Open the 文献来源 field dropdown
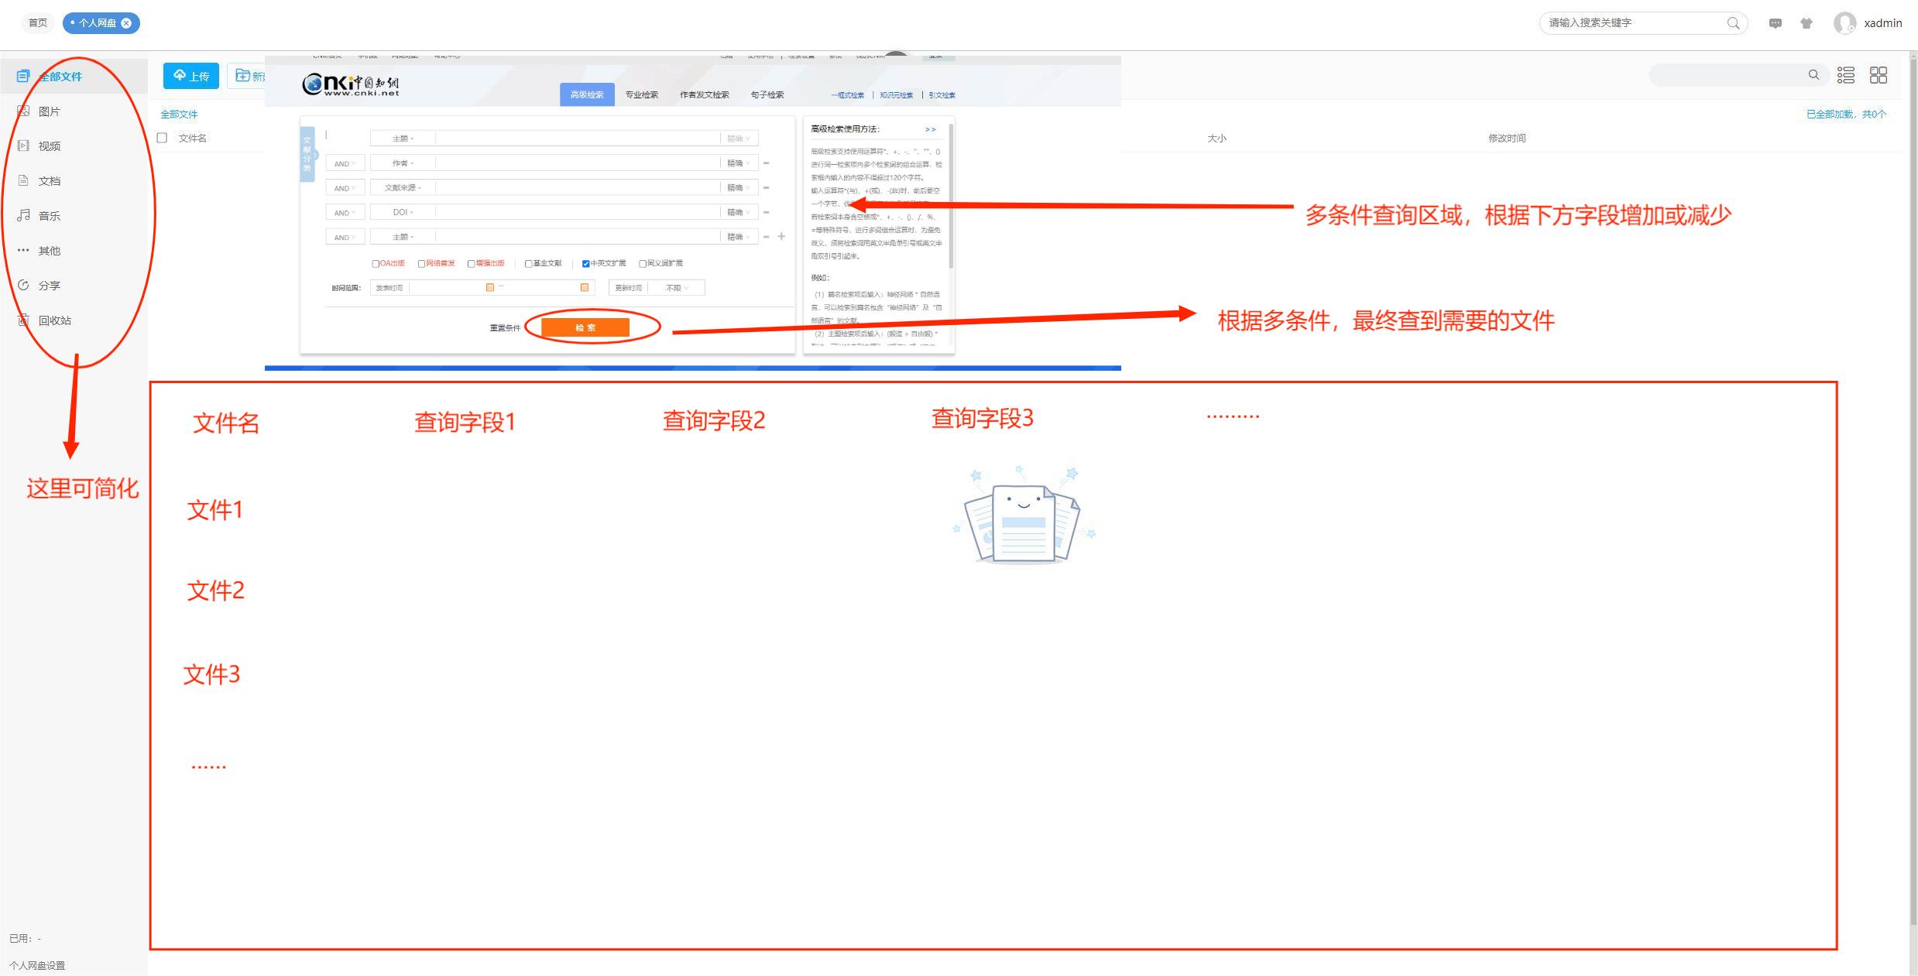The image size is (1918, 976). click(403, 188)
